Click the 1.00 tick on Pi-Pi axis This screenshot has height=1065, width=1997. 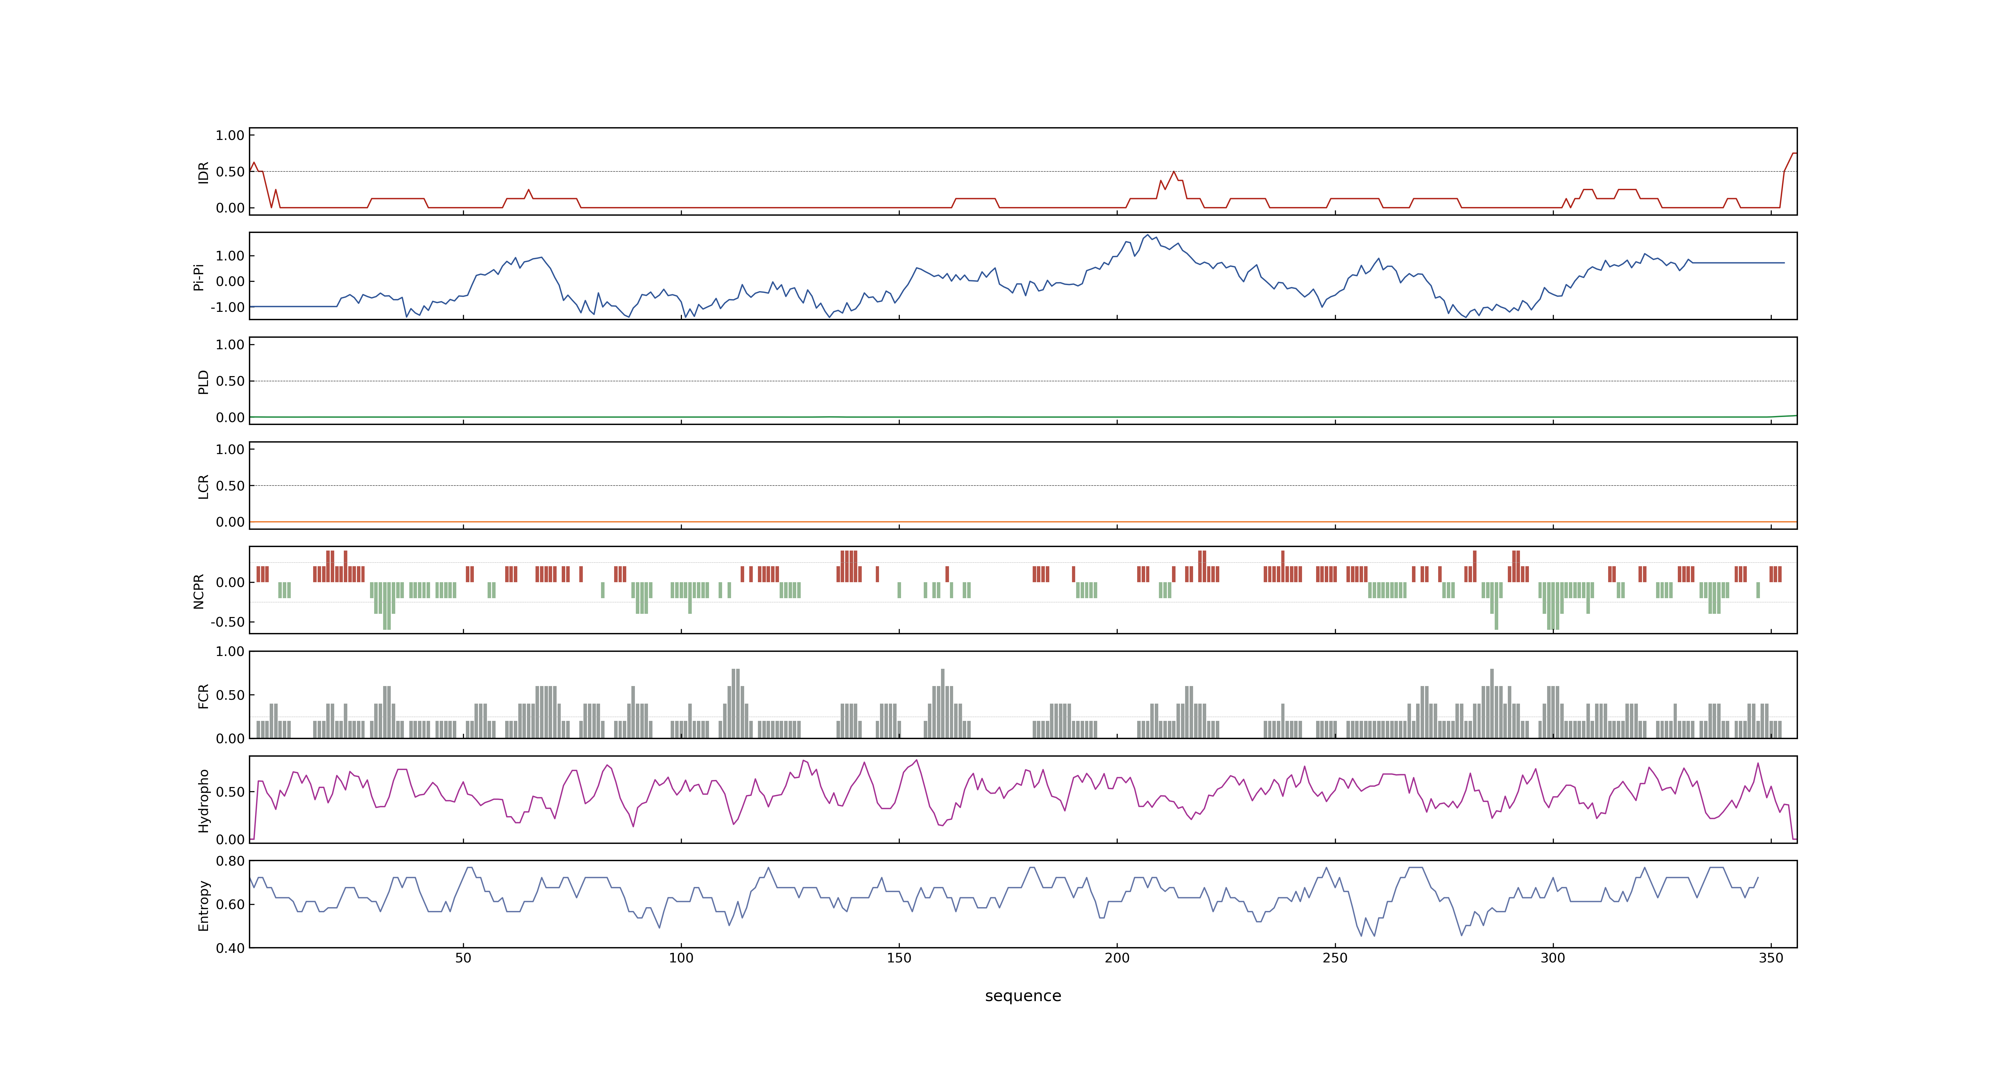tap(230, 256)
